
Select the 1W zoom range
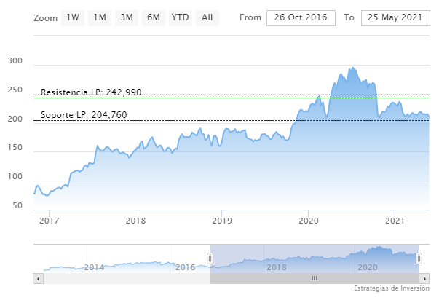pos(73,17)
